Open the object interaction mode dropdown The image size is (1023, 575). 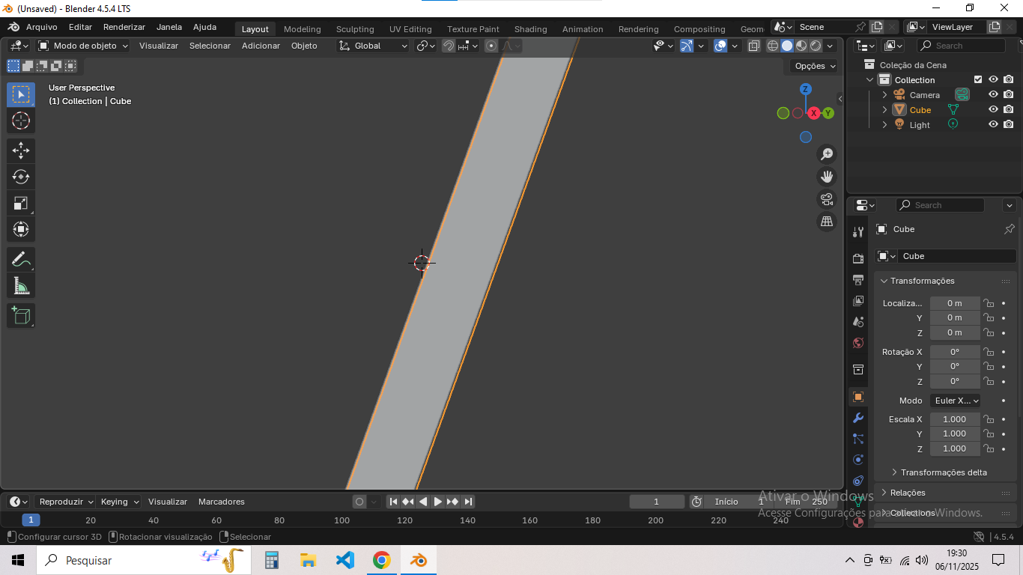[83, 46]
